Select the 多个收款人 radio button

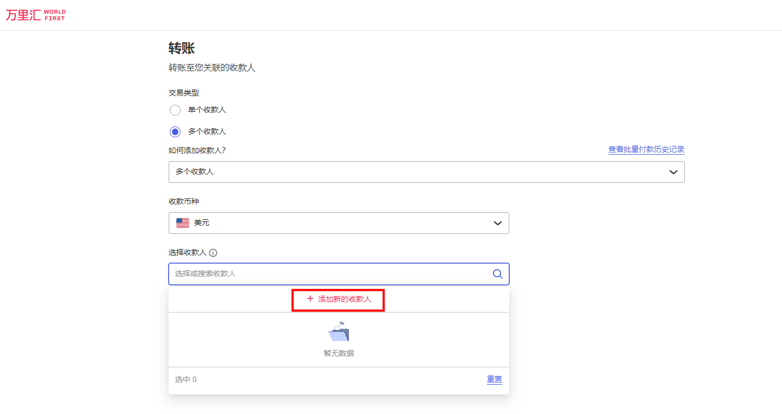click(175, 132)
